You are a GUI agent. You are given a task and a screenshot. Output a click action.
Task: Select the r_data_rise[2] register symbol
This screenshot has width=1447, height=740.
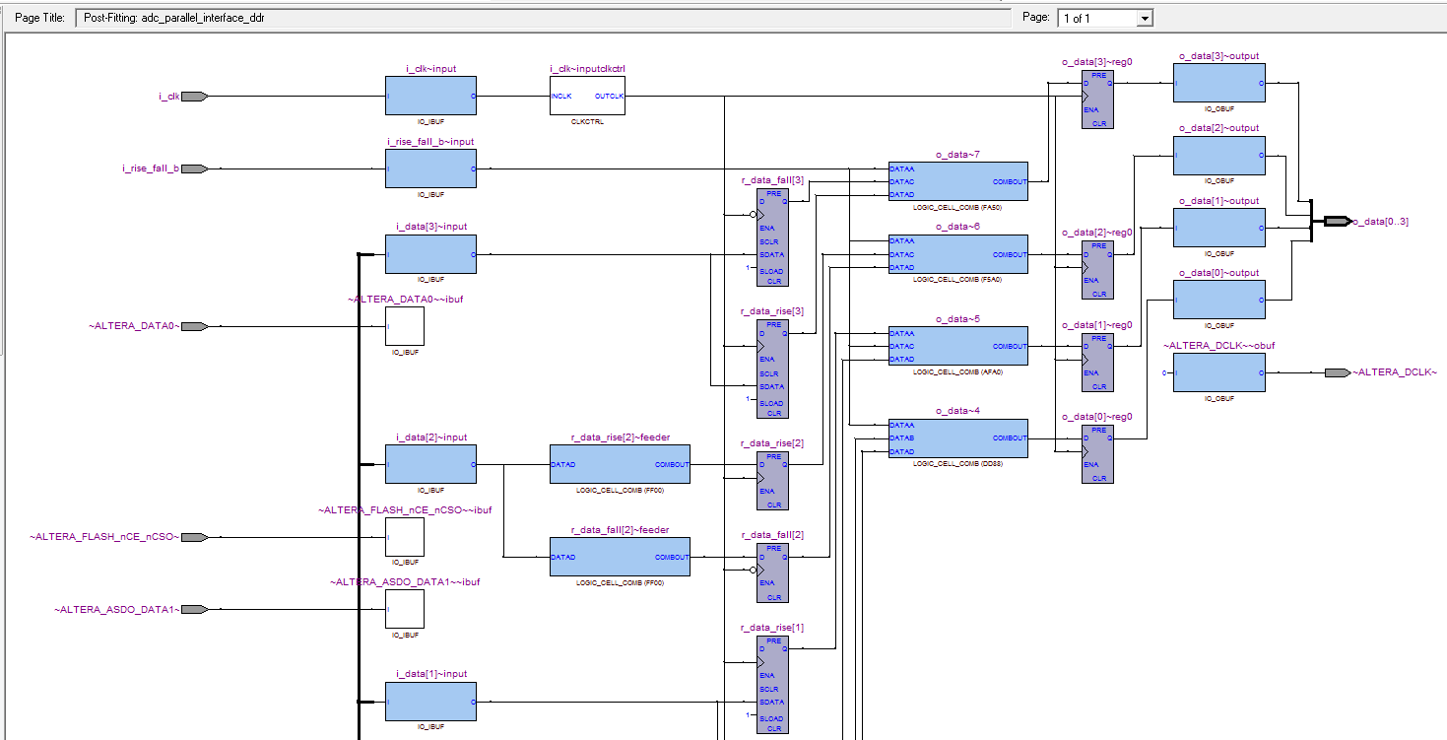coord(772,481)
